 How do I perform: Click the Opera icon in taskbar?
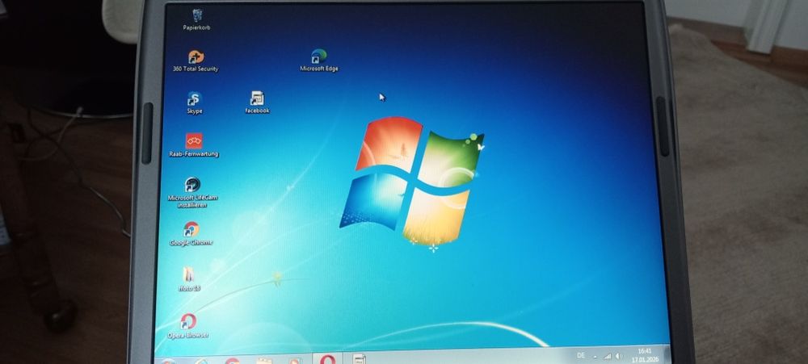click(x=328, y=358)
